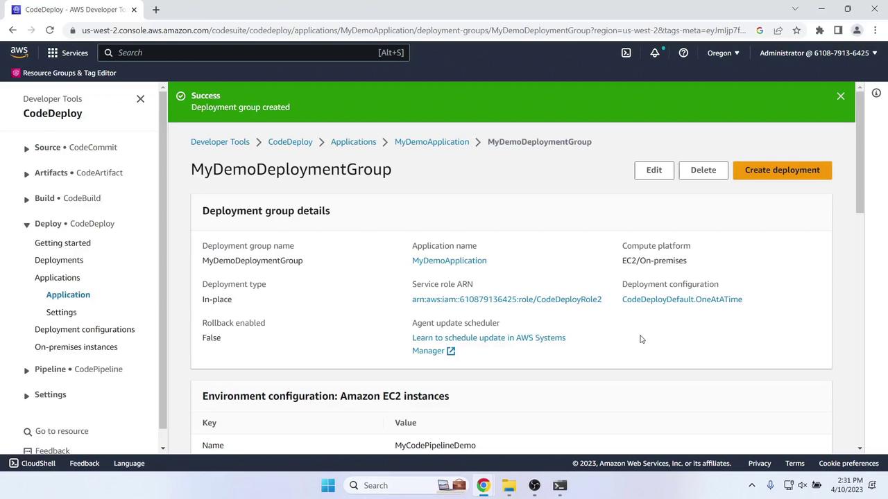Screen dimensions: 888x499
Task: Click the microphone icon in system tray
Action: click(770, 485)
